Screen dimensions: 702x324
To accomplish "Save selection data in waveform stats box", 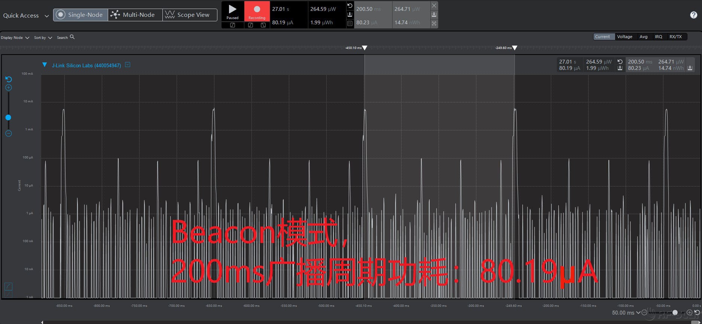I will [690, 68].
